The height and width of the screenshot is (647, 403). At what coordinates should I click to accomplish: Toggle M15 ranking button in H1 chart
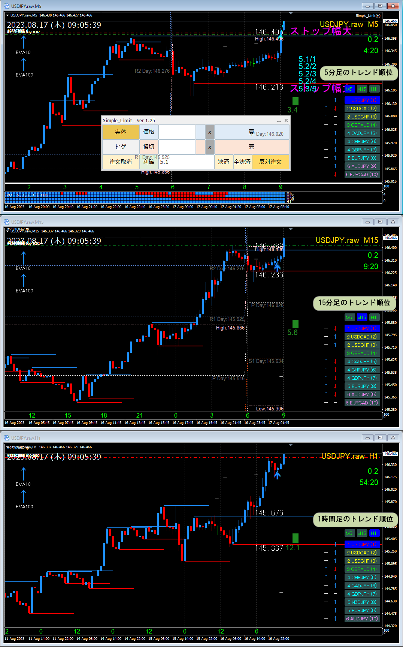pos(362,533)
